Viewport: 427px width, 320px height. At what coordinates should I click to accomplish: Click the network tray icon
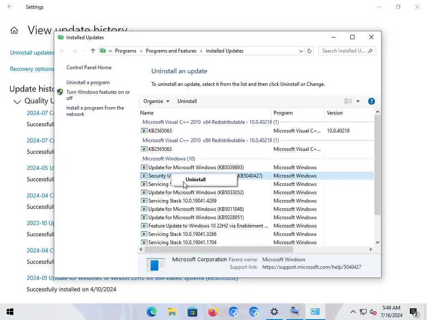coord(363,312)
